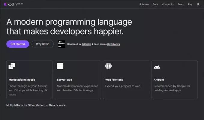Open the Data Science link
This screenshot has height=120, width=204.
coord(57,105)
